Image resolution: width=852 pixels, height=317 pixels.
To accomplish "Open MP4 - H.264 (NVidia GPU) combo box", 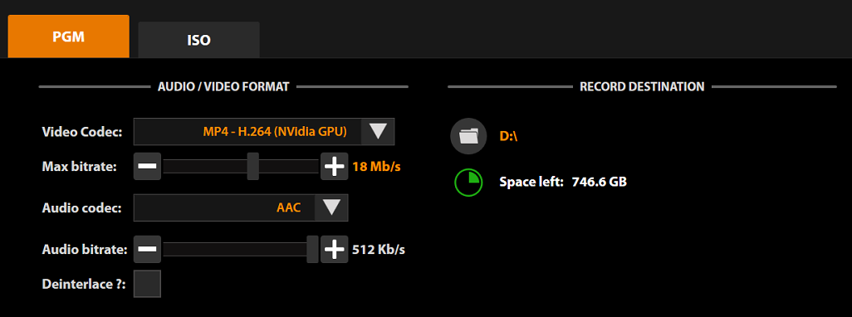I will [264, 131].
